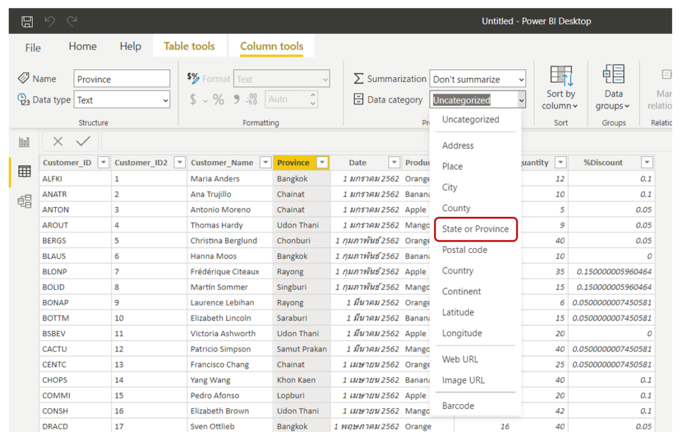Open the Summarization dropdown

(x=478, y=79)
